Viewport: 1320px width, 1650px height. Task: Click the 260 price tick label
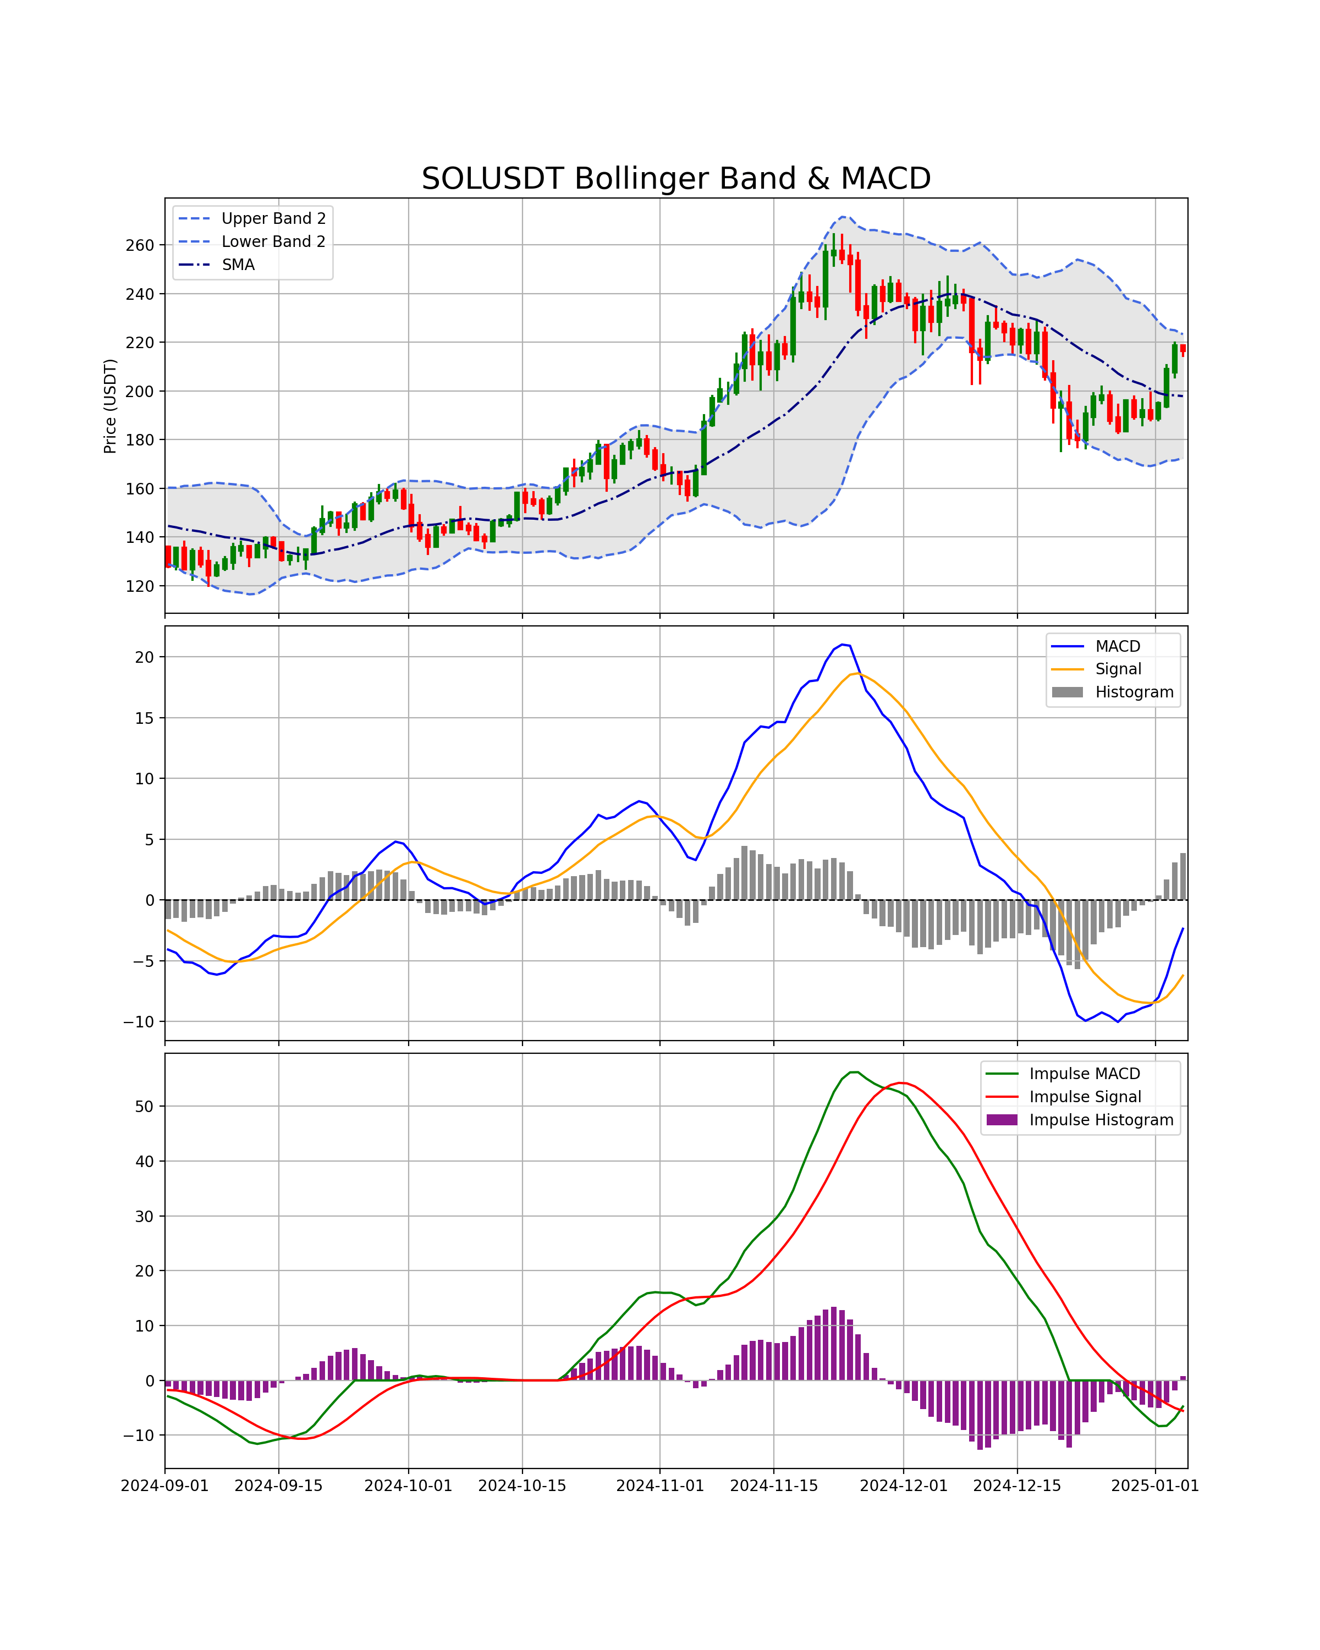pos(140,245)
